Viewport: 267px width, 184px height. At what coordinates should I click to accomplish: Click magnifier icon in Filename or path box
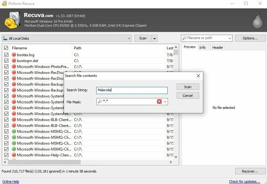tap(184, 38)
